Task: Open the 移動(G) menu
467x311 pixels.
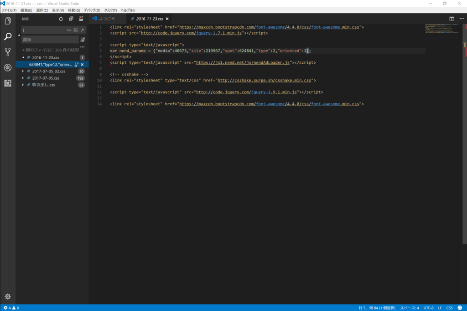Action: tap(74, 10)
